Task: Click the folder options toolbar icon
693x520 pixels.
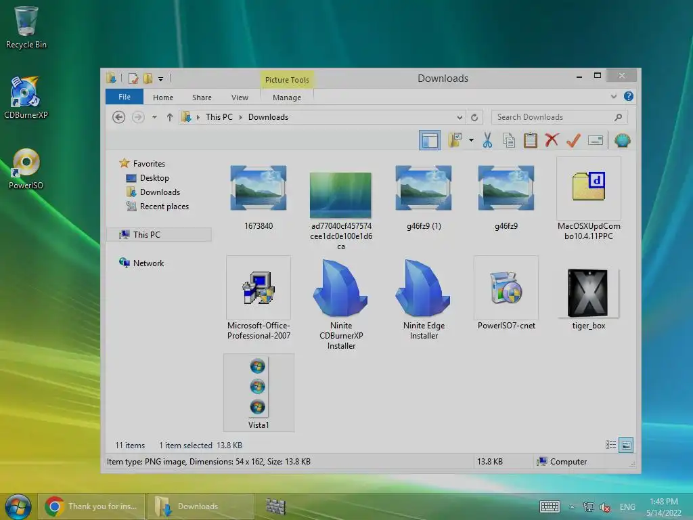Action: [x=455, y=140]
